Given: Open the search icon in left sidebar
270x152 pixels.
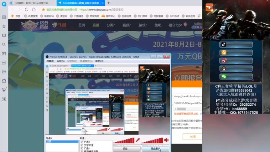Looking at the screenshot, I should (4, 45).
